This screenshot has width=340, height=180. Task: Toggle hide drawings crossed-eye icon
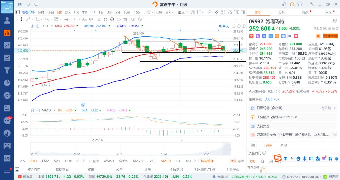(119, 19)
